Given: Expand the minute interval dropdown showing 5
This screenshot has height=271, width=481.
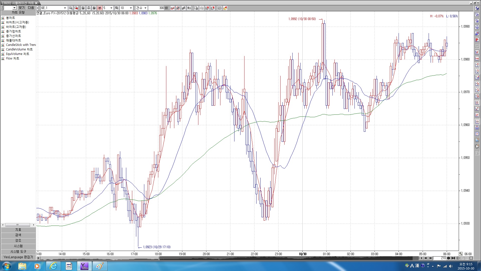Looking at the screenshot, I should tap(111, 8).
